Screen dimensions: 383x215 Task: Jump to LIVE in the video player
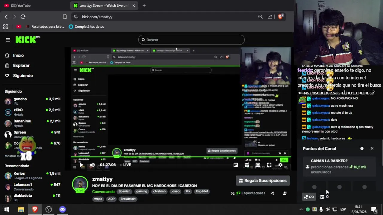click(127, 165)
